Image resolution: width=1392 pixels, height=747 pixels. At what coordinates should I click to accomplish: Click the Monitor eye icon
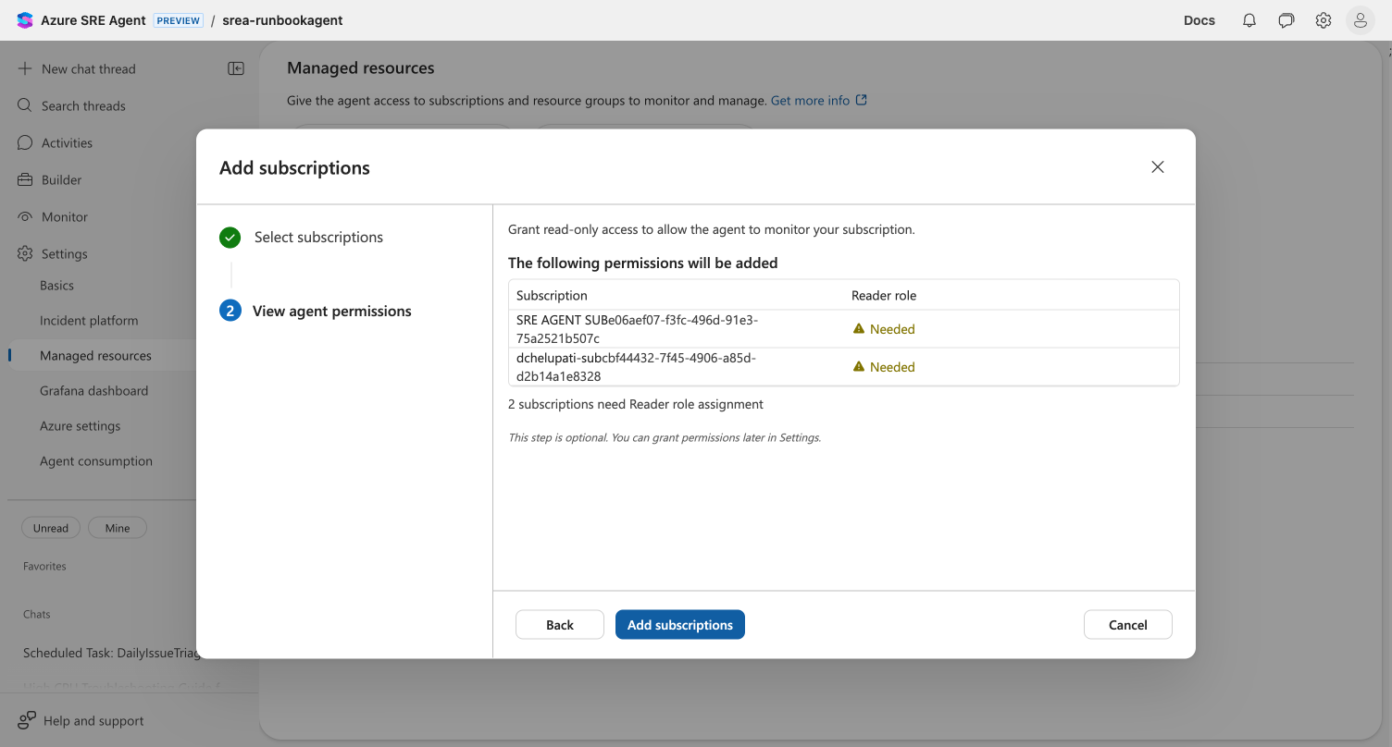click(x=25, y=216)
